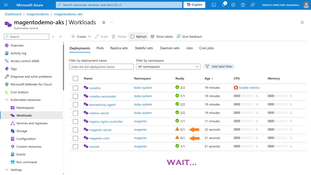
Task: Click the Enable metrics link
Action: (x=249, y=87)
